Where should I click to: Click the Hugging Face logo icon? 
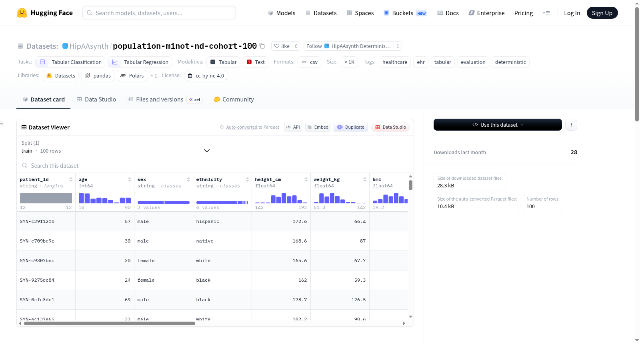point(22,13)
